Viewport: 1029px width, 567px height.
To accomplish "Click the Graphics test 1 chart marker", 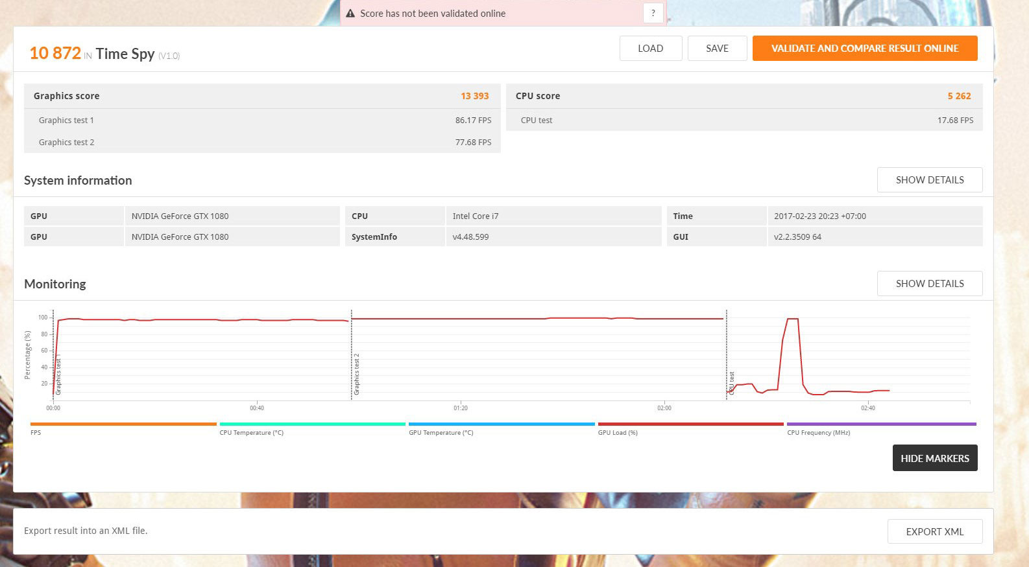I will [x=58, y=376].
